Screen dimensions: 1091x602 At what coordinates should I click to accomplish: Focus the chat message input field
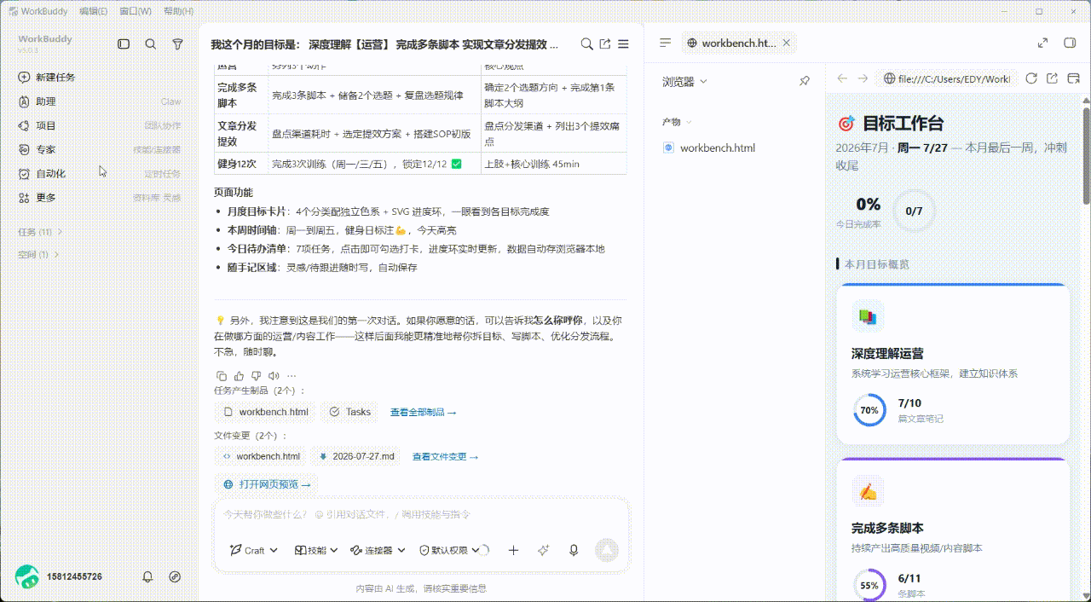click(x=421, y=515)
